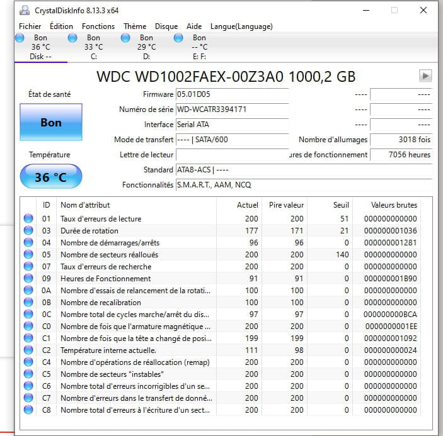Select the Taux d'erreurs de lecture row
Image resolution: width=443 pixels, height=436 pixels.
click(x=221, y=218)
